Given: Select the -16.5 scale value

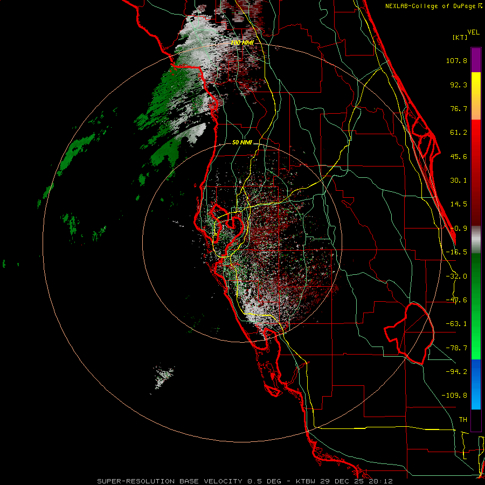Looking at the screenshot, I should pyautogui.click(x=456, y=252).
